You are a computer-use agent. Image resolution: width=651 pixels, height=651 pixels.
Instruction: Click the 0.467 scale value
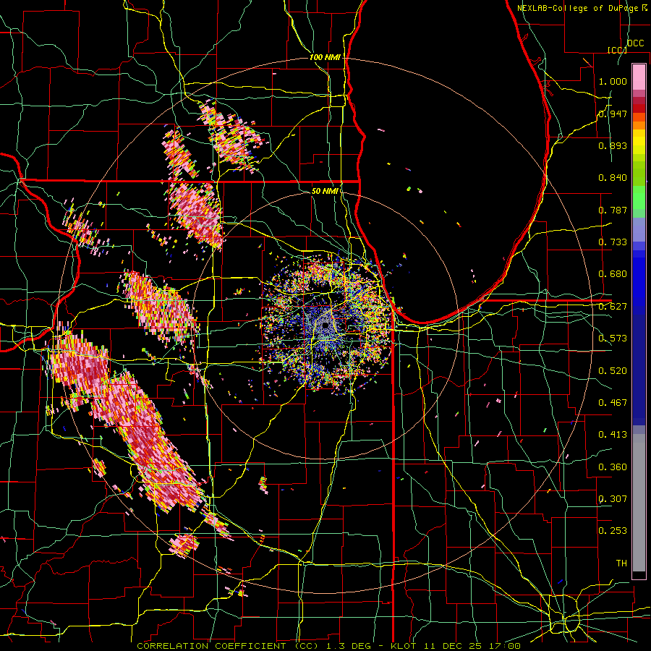613,402
